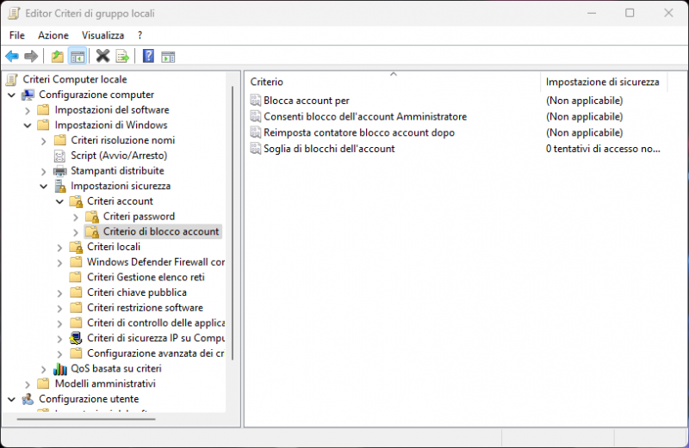Click the Criteri password folder icon
689x448 pixels.
pos(92,217)
